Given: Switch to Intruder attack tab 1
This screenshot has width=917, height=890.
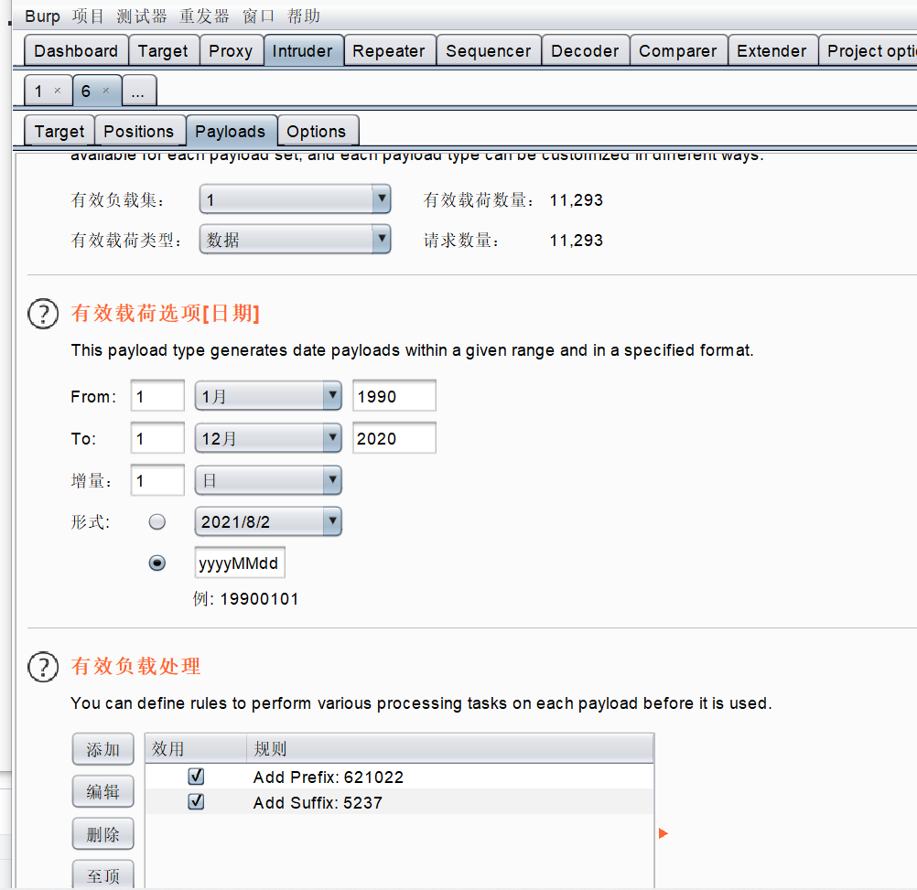Looking at the screenshot, I should tap(38, 91).
